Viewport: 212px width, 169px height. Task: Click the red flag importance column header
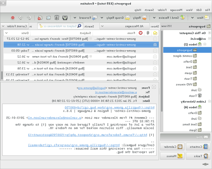pyautogui.click(x=141, y=33)
